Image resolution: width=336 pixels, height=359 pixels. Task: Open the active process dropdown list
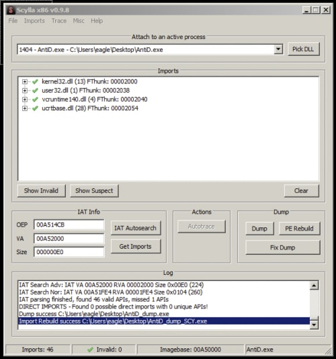[278, 49]
